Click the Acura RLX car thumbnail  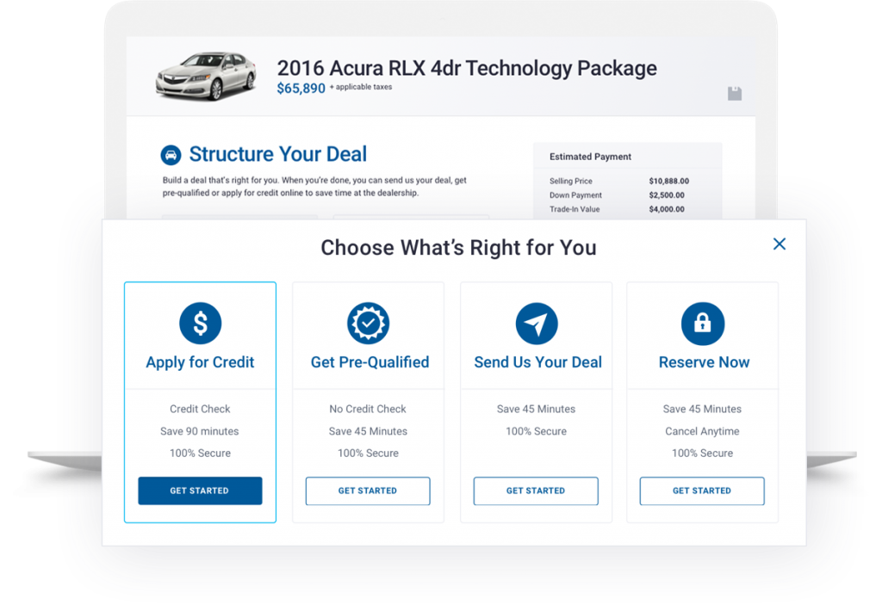click(206, 77)
